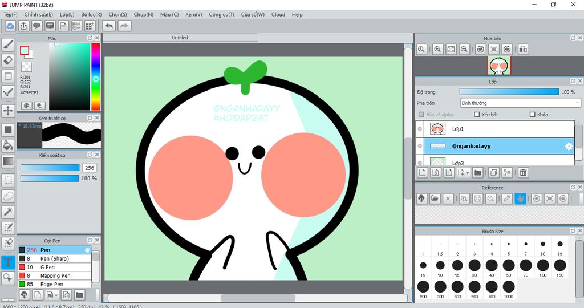Open a reference image with folder icon
Viewport: 584px width, 308px height.
(x=435, y=198)
